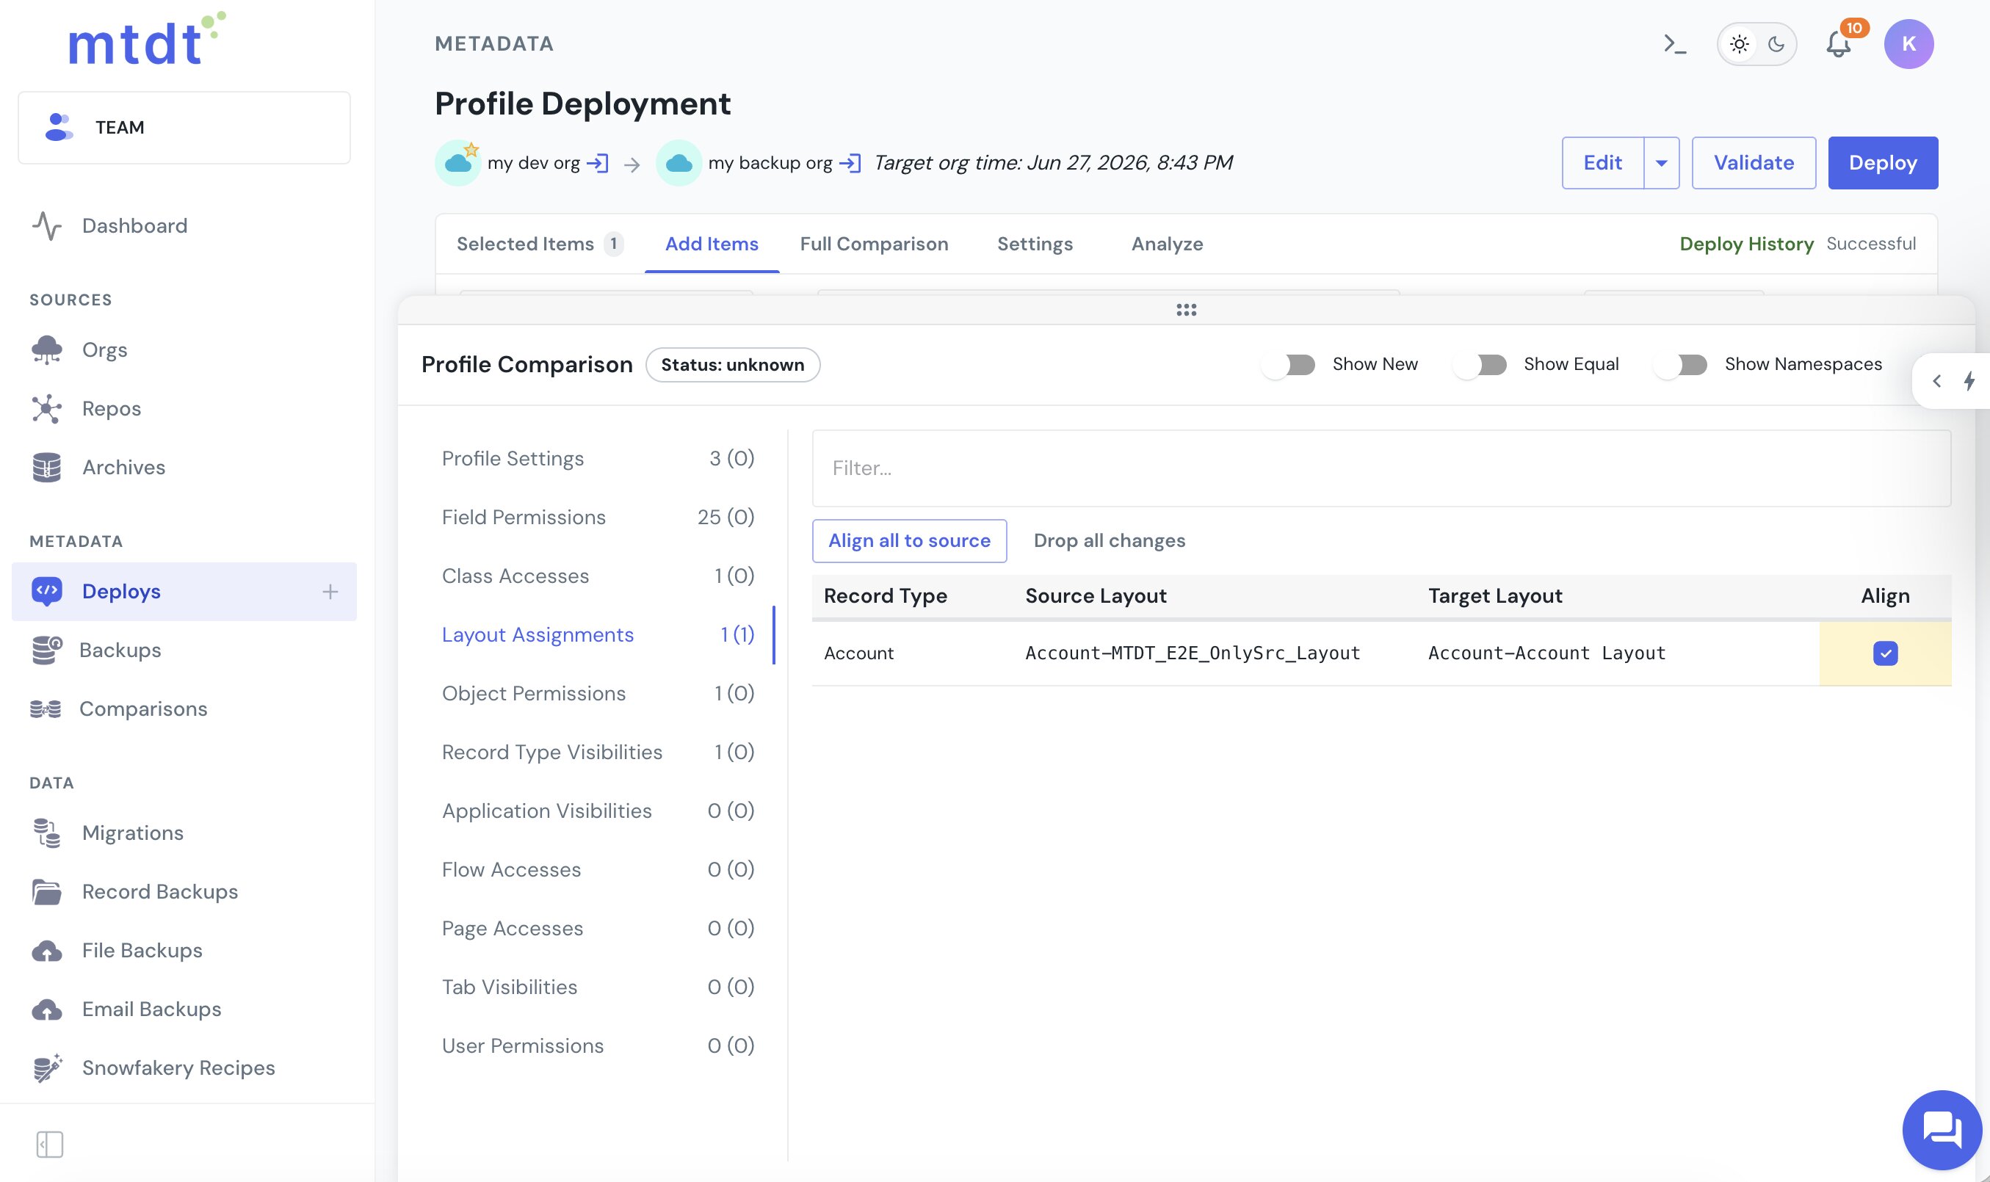Viewport: 1990px width, 1182px height.
Task: Select Page Accesses category
Action: point(598,929)
